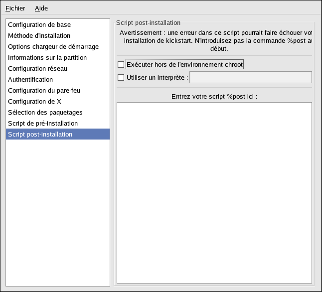322x292 pixels.
Task: Check the Utiliser un interprète box
Action: 121,77
